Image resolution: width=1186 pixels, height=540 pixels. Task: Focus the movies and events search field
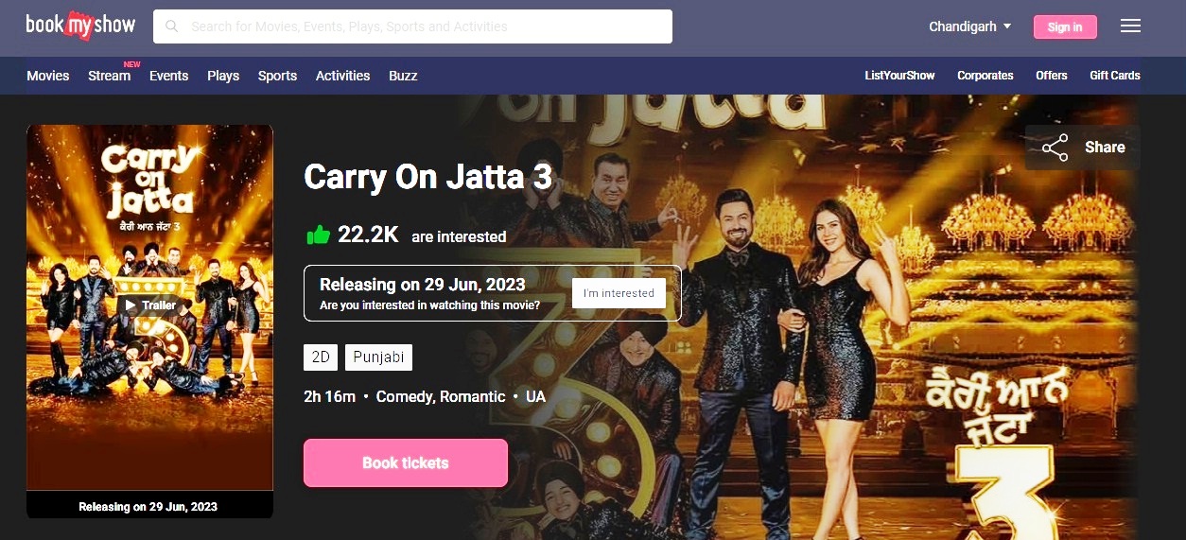[x=412, y=26]
